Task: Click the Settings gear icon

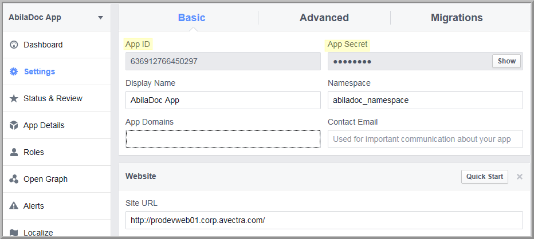Action: pyautogui.click(x=14, y=71)
